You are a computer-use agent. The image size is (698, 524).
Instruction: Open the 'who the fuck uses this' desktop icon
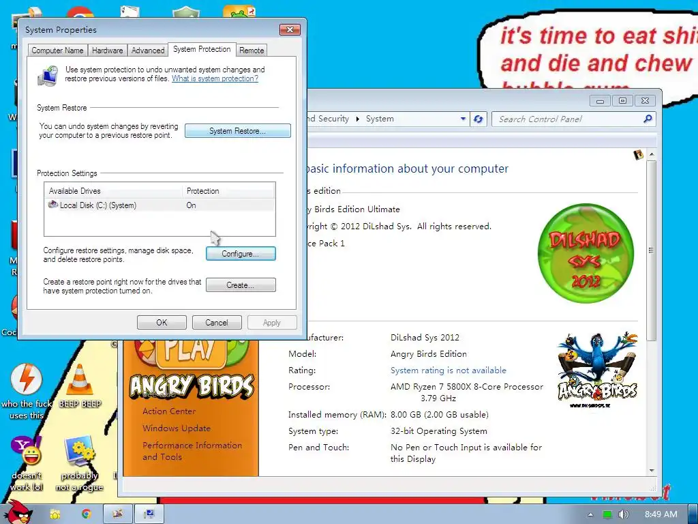pos(27,391)
